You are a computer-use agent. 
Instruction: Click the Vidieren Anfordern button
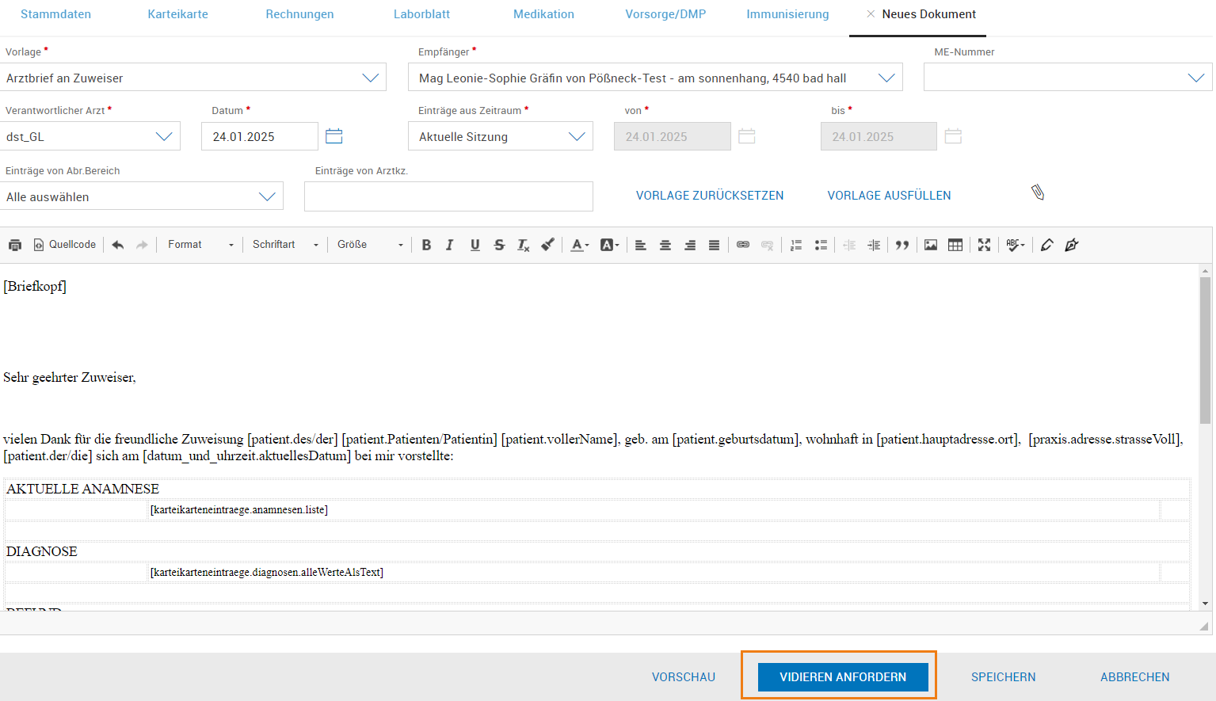click(842, 676)
